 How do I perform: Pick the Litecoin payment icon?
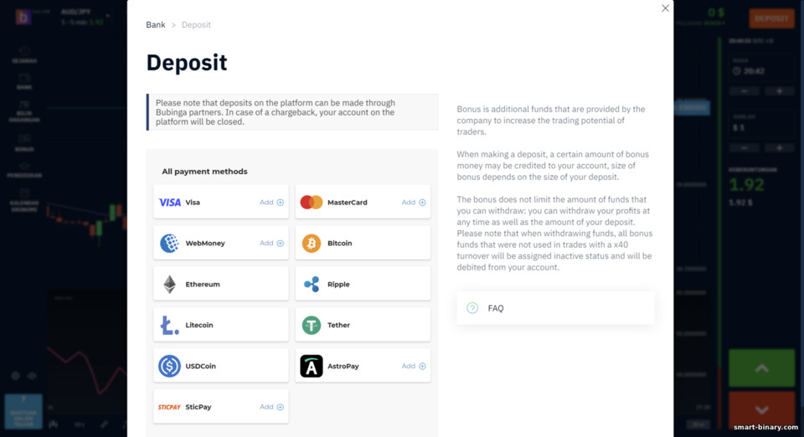[169, 326]
